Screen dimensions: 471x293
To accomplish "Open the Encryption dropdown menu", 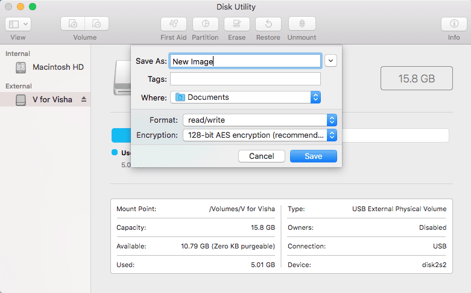I will pos(260,135).
